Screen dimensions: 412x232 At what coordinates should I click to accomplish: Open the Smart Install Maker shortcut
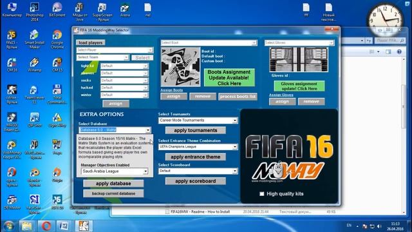(34, 39)
